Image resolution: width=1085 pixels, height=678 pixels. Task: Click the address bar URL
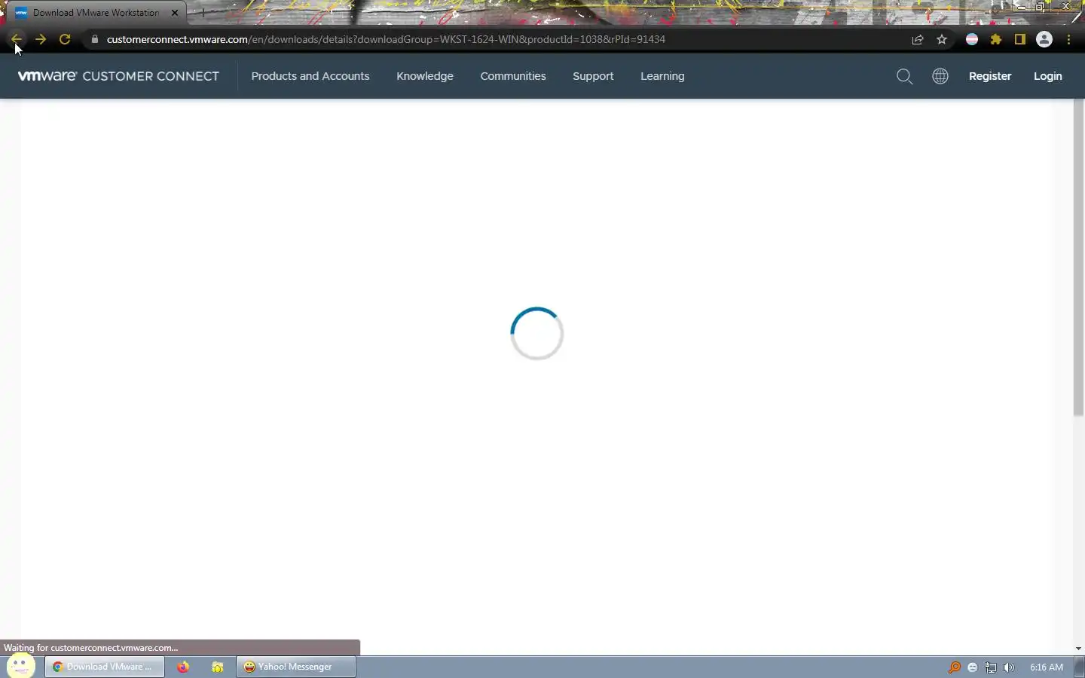pos(386,39)
